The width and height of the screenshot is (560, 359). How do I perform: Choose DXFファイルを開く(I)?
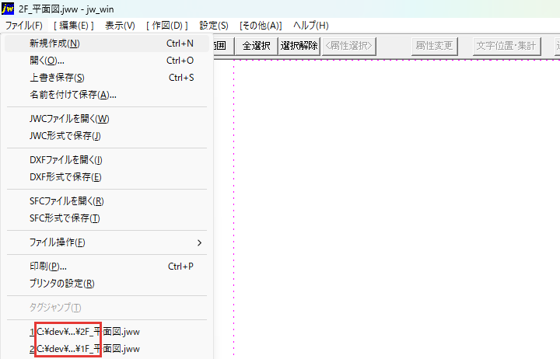tap(107, 160)
